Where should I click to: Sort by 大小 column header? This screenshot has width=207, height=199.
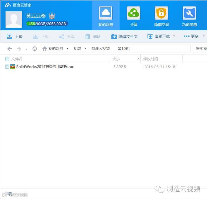[116, 59]
